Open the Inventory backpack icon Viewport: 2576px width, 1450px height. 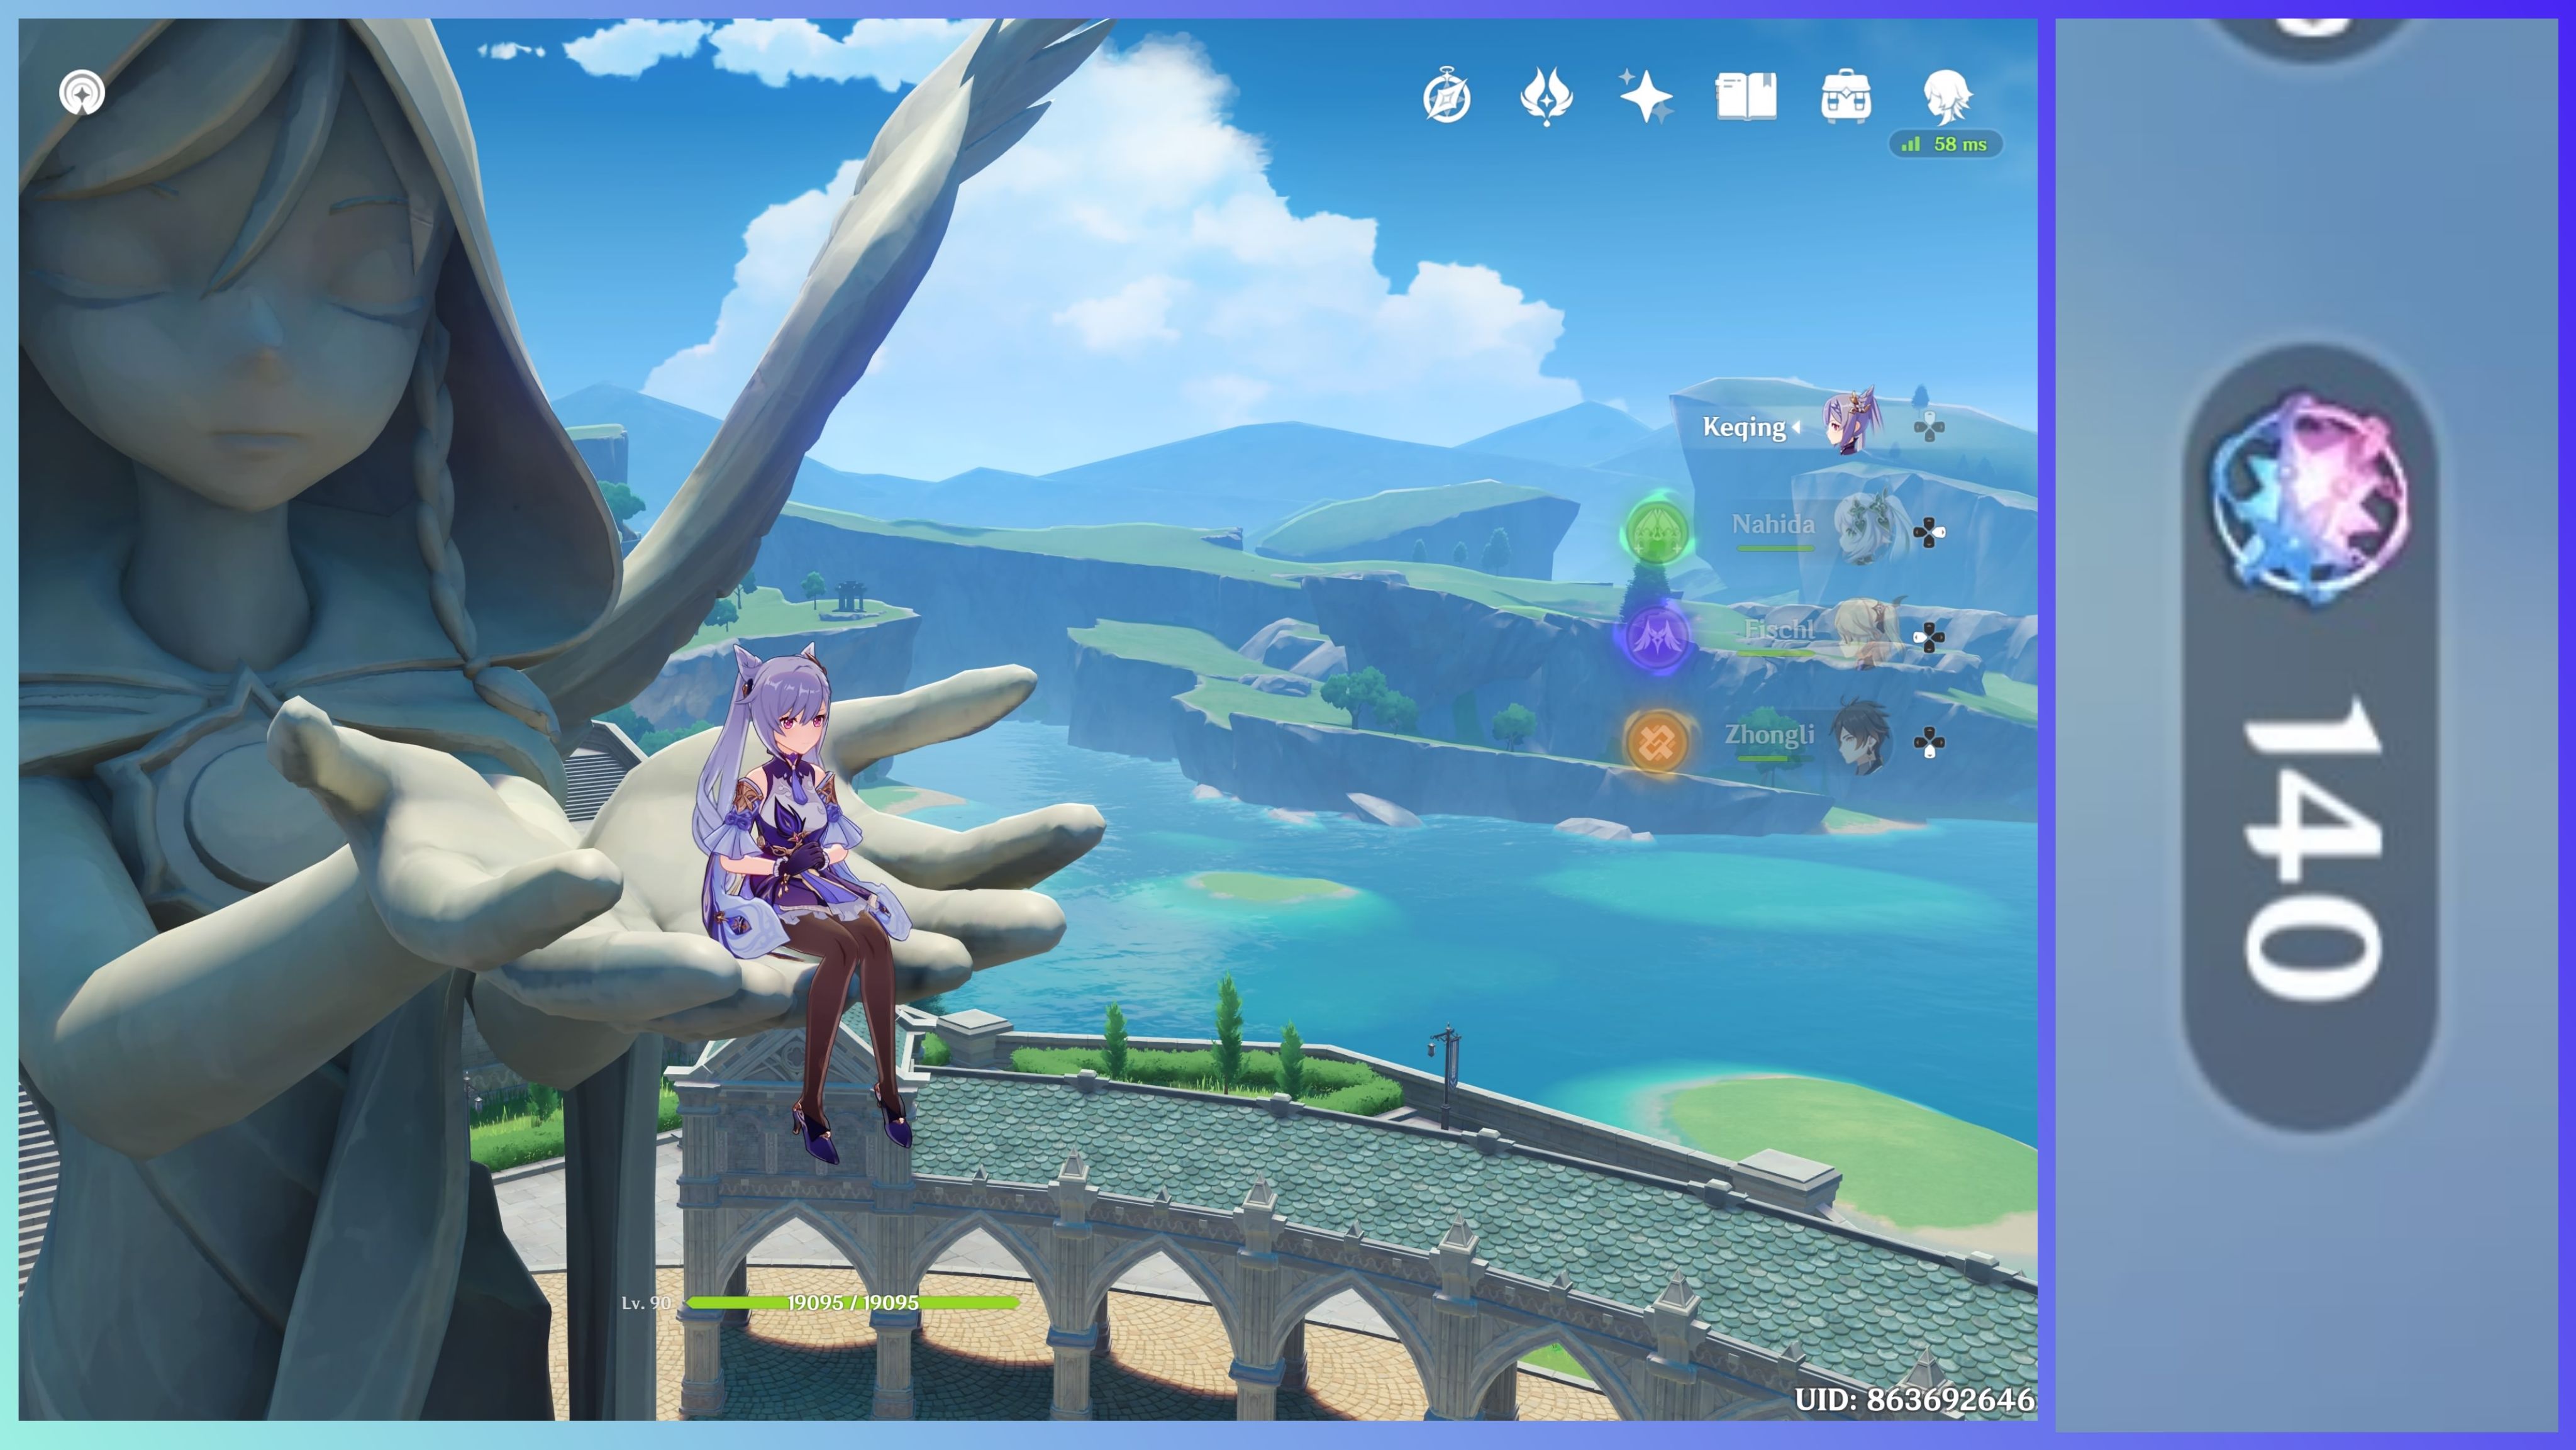point(1846,97)
